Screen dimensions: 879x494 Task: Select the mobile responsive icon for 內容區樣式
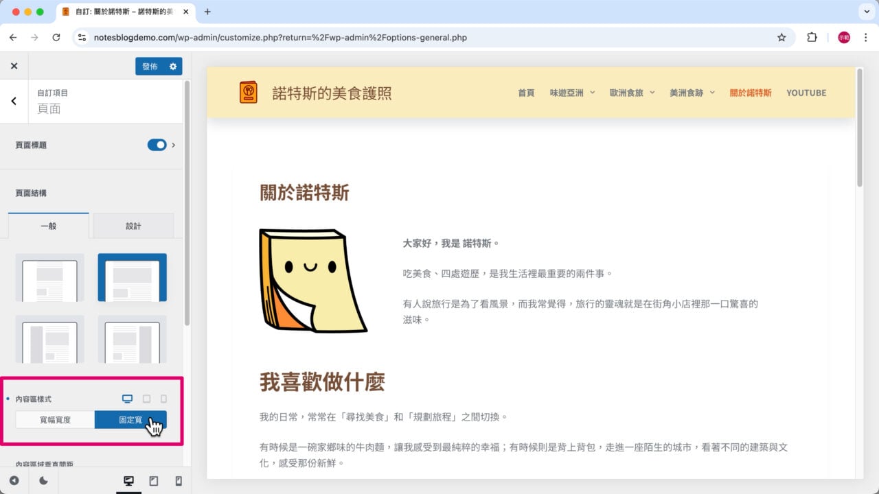point(163,399)
